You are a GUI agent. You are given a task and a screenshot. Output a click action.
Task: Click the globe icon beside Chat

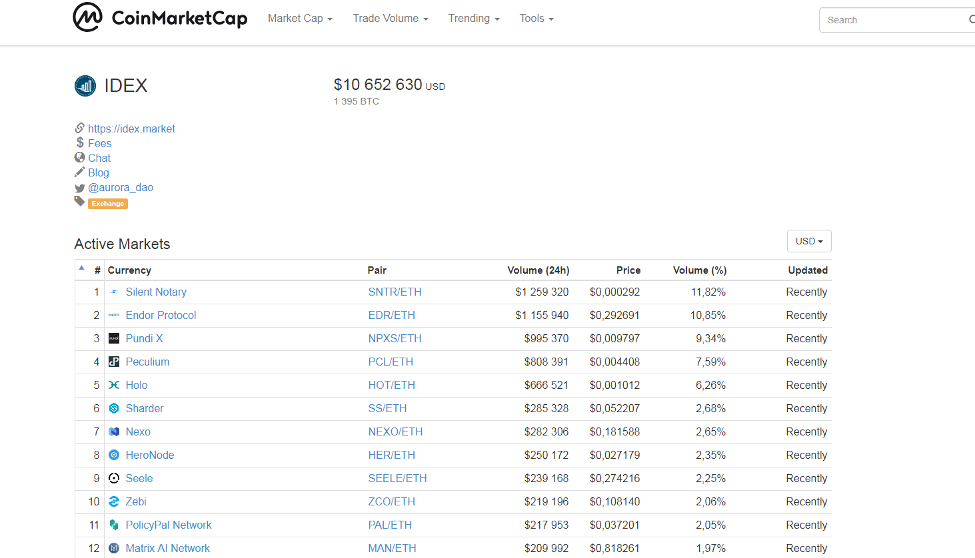pos(80,157)
